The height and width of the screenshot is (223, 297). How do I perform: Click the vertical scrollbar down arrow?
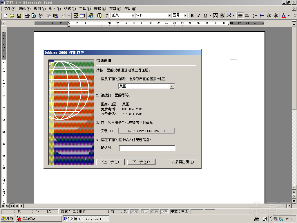[x=294, y=187]
